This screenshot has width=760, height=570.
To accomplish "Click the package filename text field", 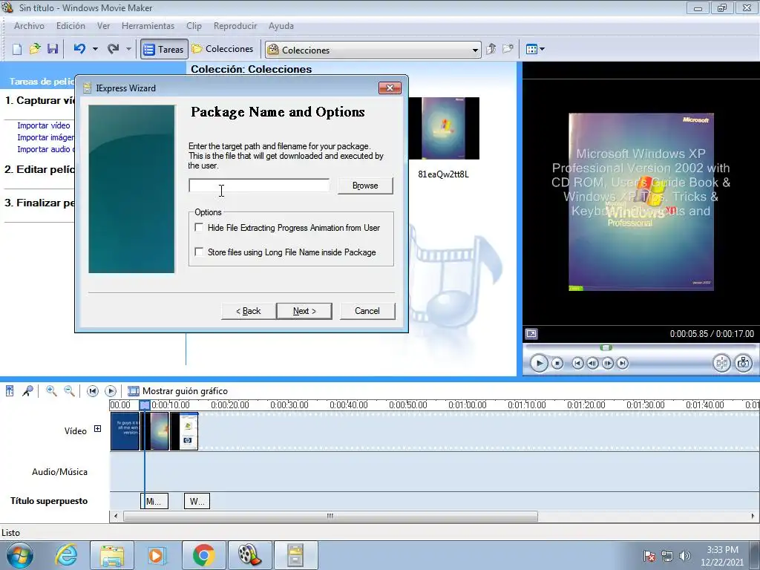I will coord(259,186).
